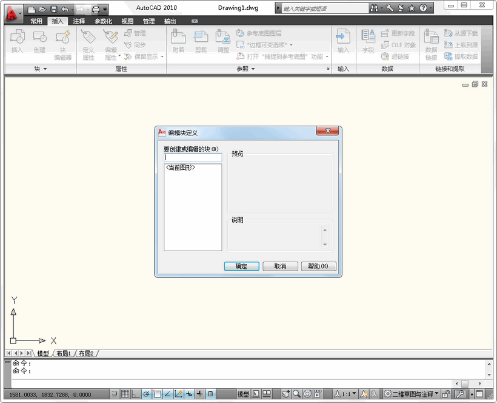Switch to the 布局1 layout tab

64,353
